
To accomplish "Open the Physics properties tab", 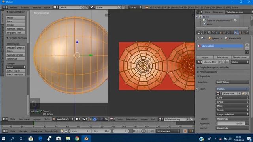I will coord(247,33).
